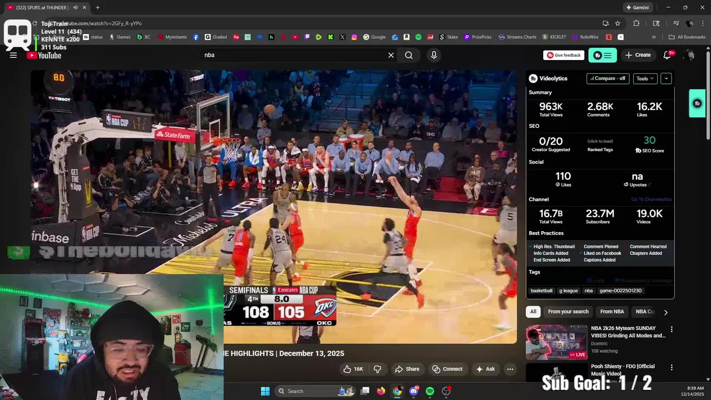This screenshot has width=711, height=400.
Task: Open the Chrome extensions puzzle icon
Action: tap(637, 23)
